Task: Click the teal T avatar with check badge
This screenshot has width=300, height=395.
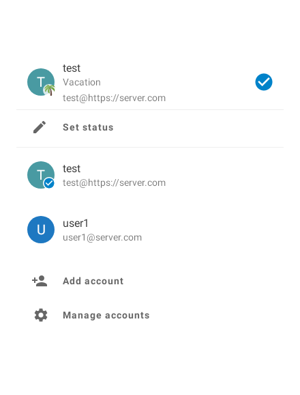Action: pyautogui.click(x=41, y=175)
